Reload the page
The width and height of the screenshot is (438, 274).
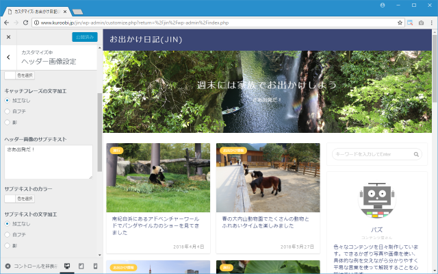[x=25, y=23]
